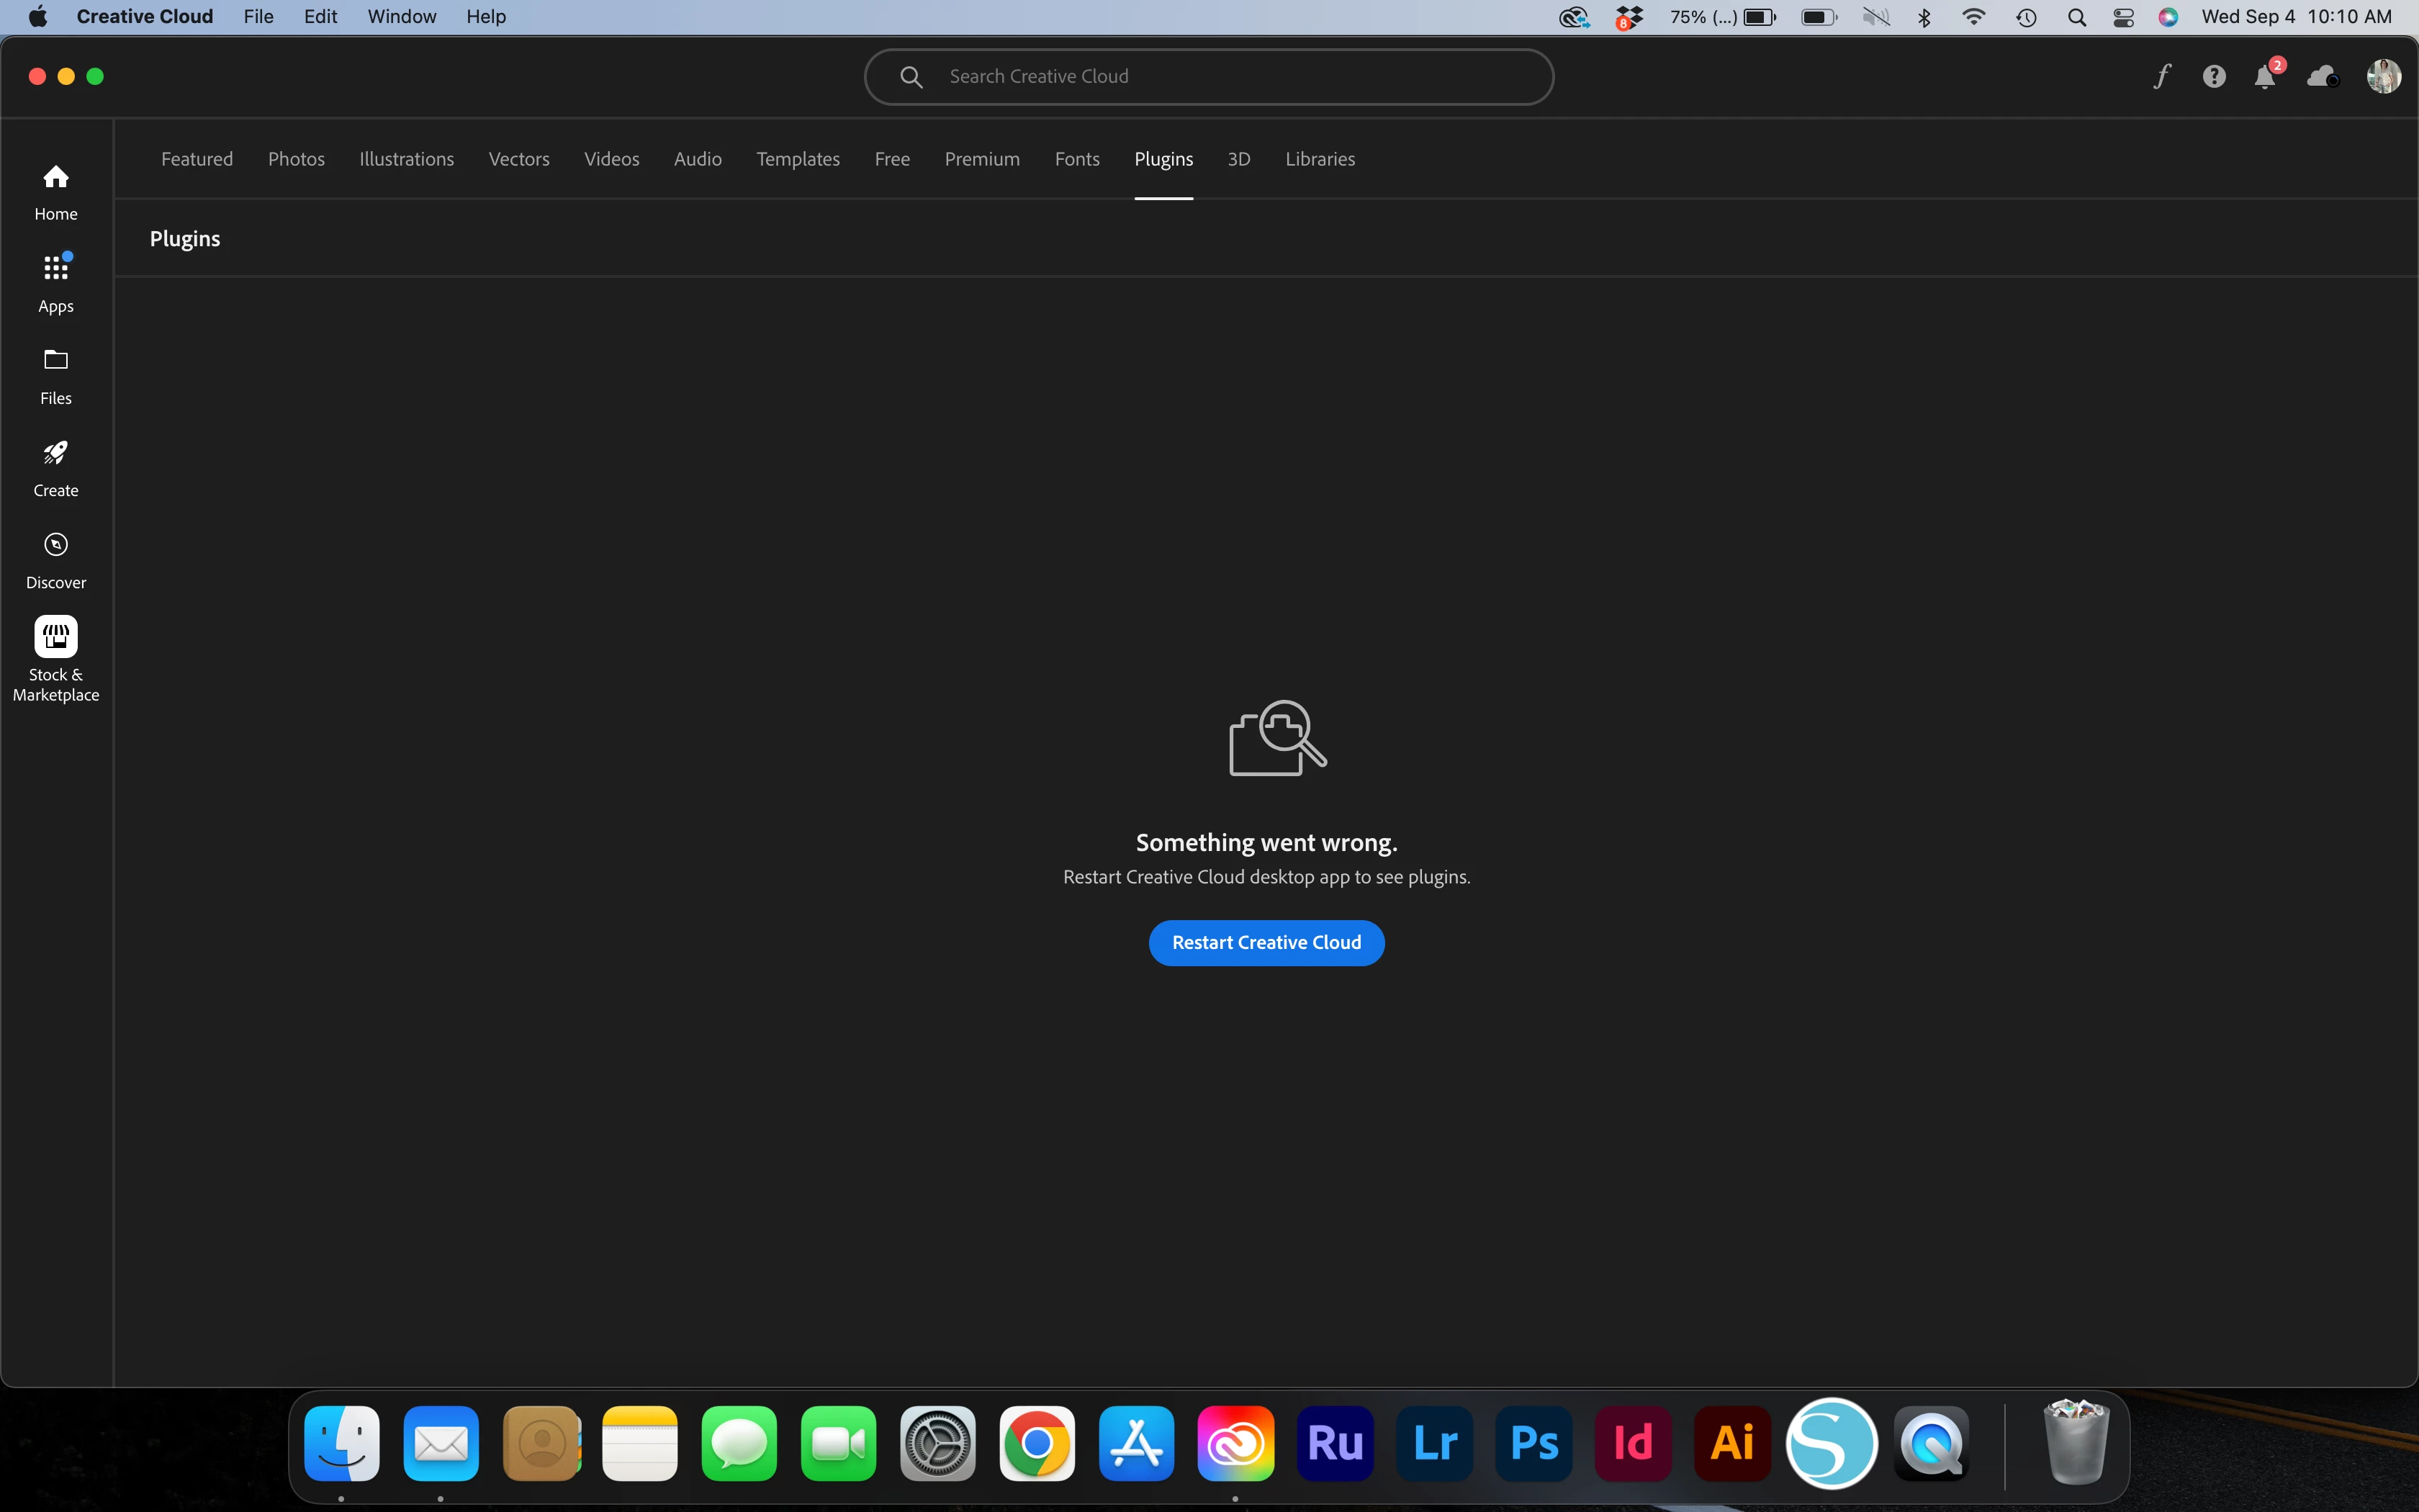Check cloud sync status icon

[x=2322, y=77]
